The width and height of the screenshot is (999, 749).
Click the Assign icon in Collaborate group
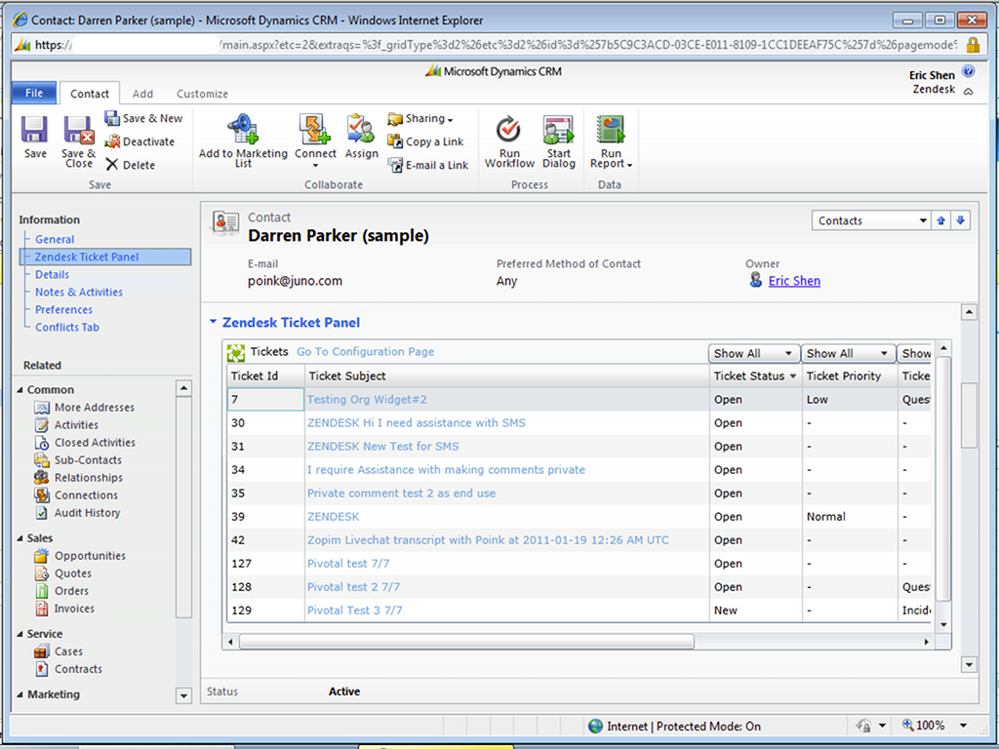pyautogui.click(x=361, y=130)
